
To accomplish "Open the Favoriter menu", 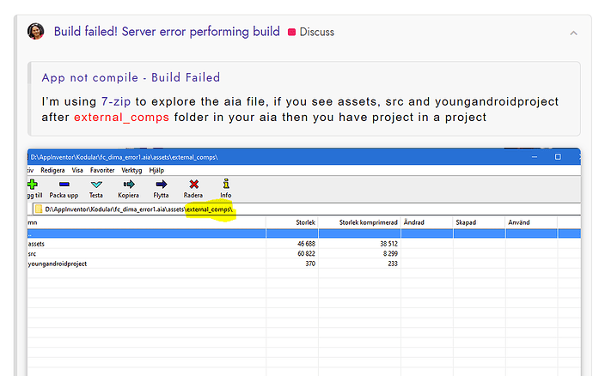I will [102, 171].
